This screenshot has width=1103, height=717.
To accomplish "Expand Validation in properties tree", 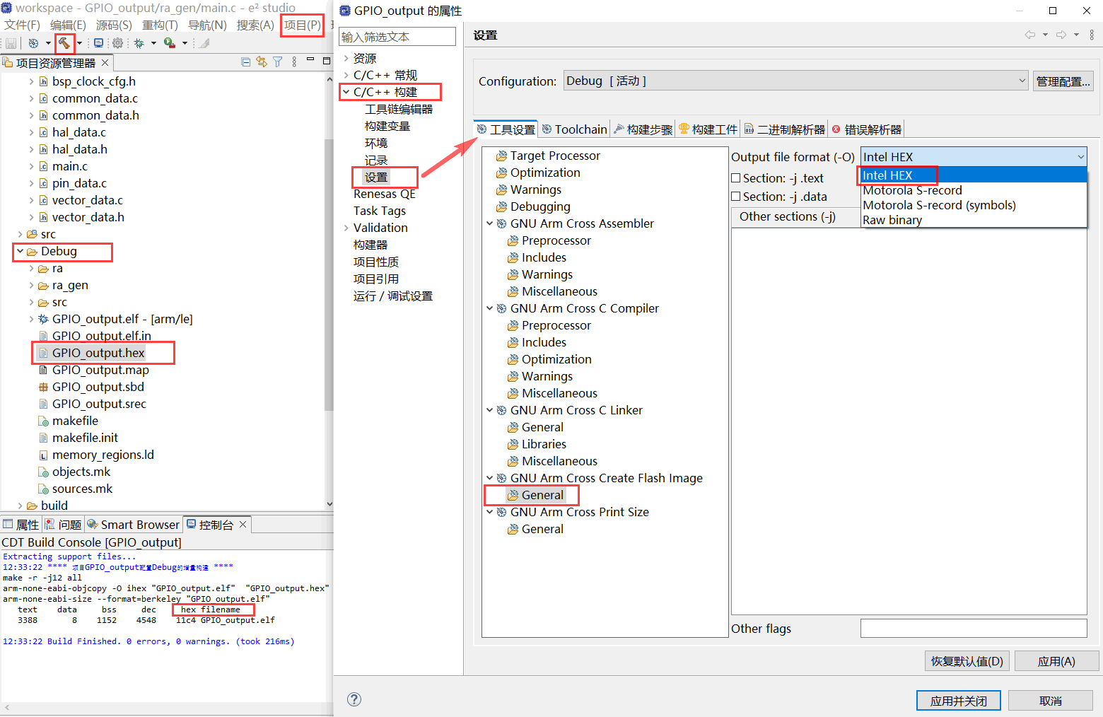I will (346, 228).
